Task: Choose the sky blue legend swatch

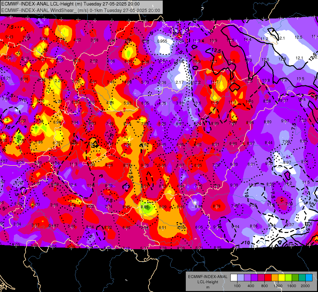Action: (x=309, y=278)
